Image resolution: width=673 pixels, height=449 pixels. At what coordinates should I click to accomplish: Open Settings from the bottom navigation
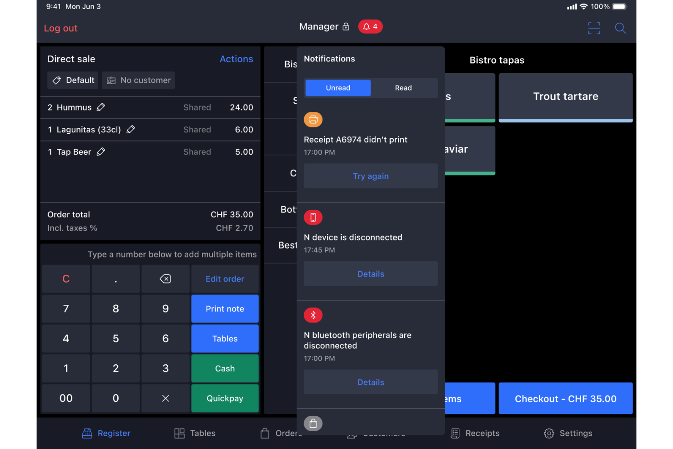(568, 433)
